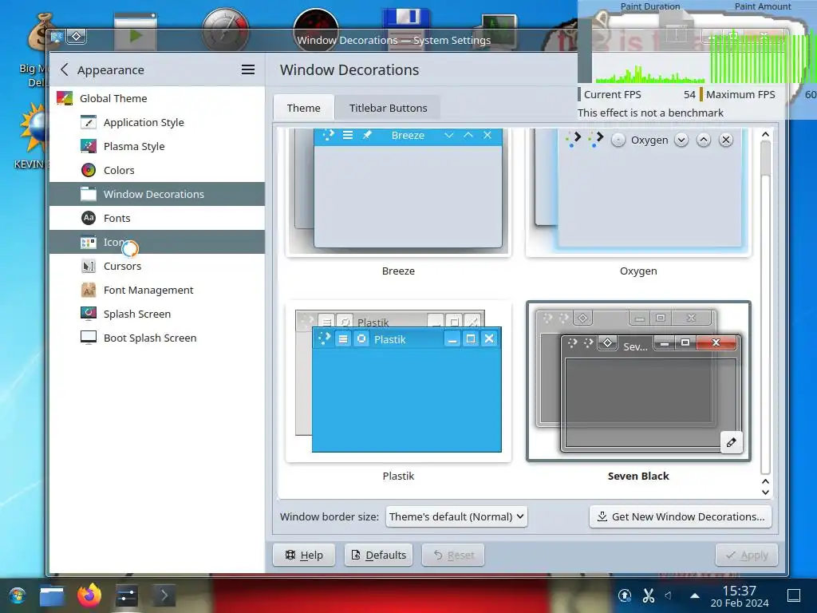Click the Help button
This screenshot has height=613, width=817.
(304, 556)
